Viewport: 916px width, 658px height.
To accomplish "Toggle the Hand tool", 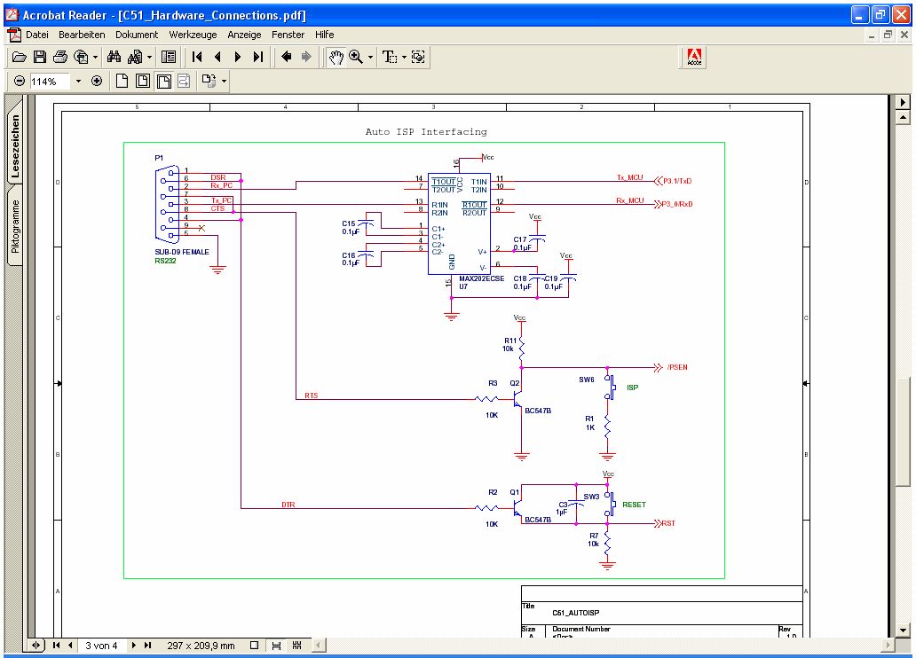I will click(336, 57).
